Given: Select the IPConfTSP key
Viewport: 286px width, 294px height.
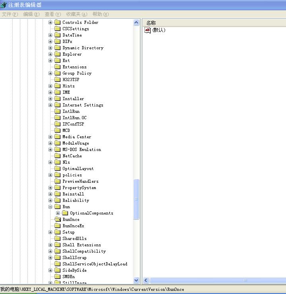Looking at the screenshot, I should tap(73, 124).
